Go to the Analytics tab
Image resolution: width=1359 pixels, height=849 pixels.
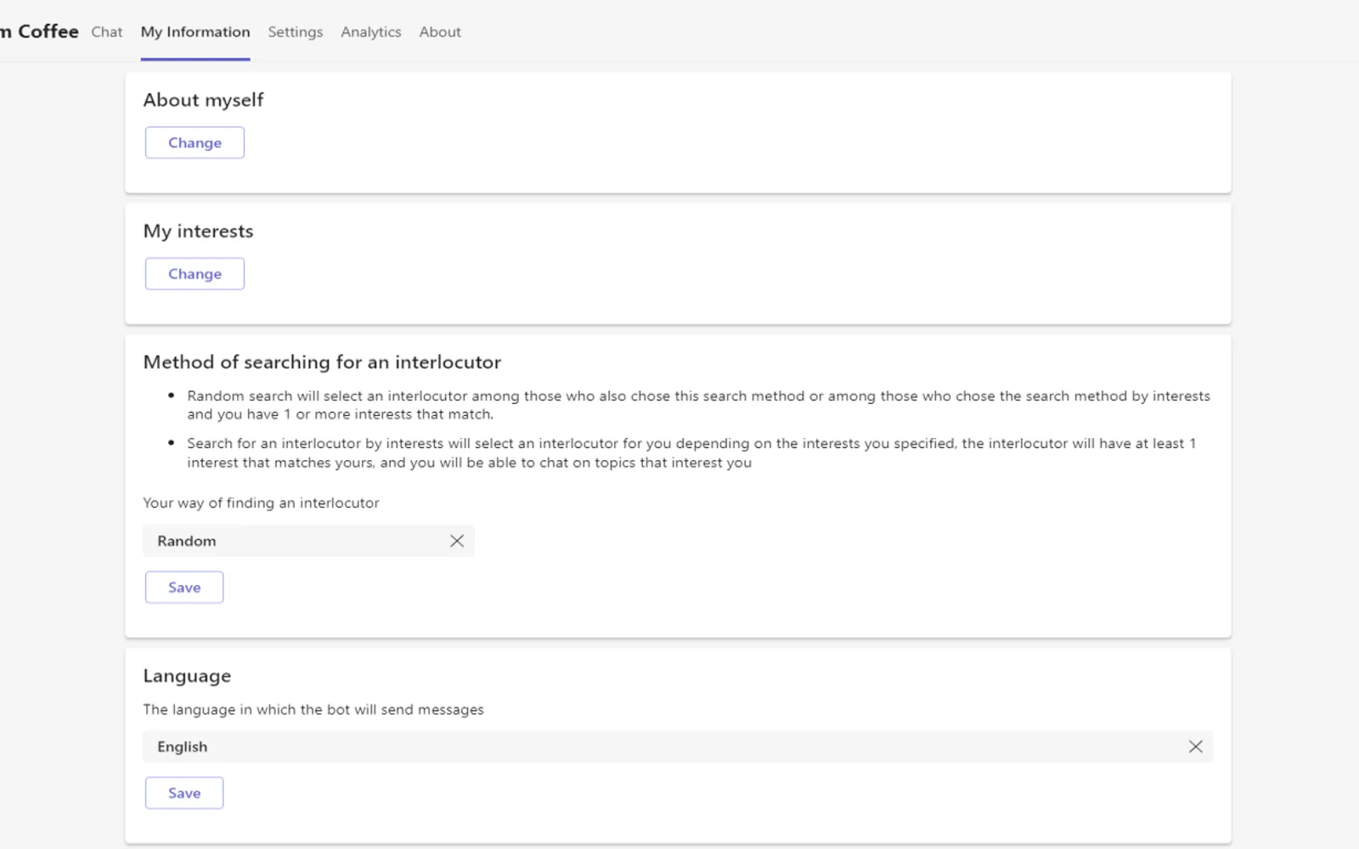click(371, 32)
